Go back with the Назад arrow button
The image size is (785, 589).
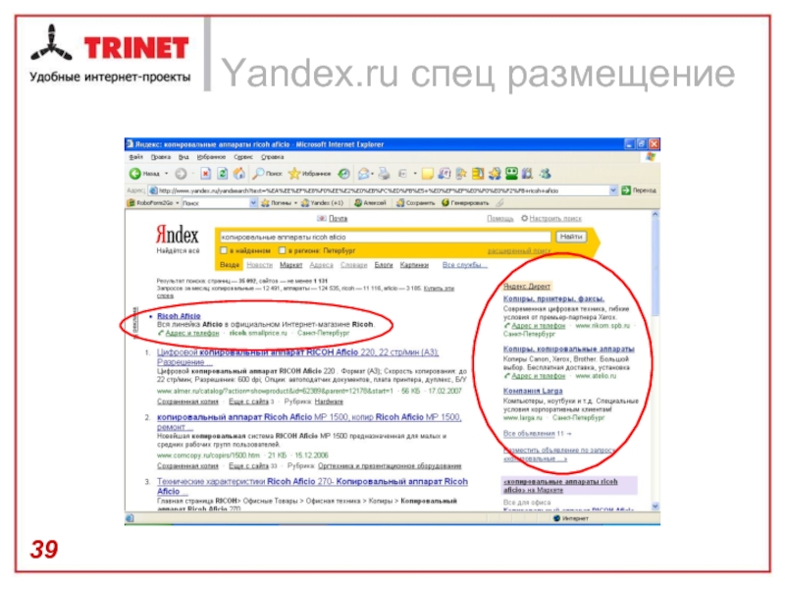click(143, 174)
